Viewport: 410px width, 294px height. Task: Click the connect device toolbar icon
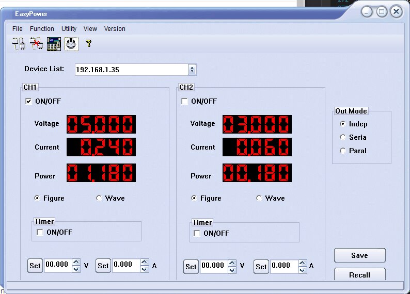click(19, 44)
